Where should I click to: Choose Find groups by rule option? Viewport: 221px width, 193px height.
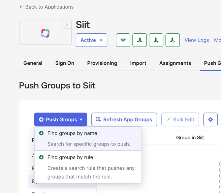click(x=70, y=157)
